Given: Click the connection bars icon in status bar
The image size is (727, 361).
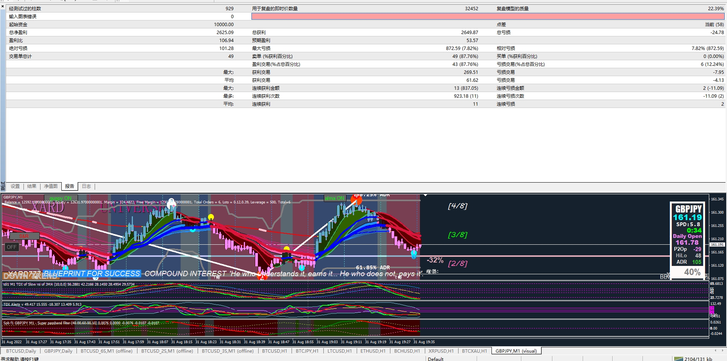Looking at the screenshot, I should click(x=678, y=359).
